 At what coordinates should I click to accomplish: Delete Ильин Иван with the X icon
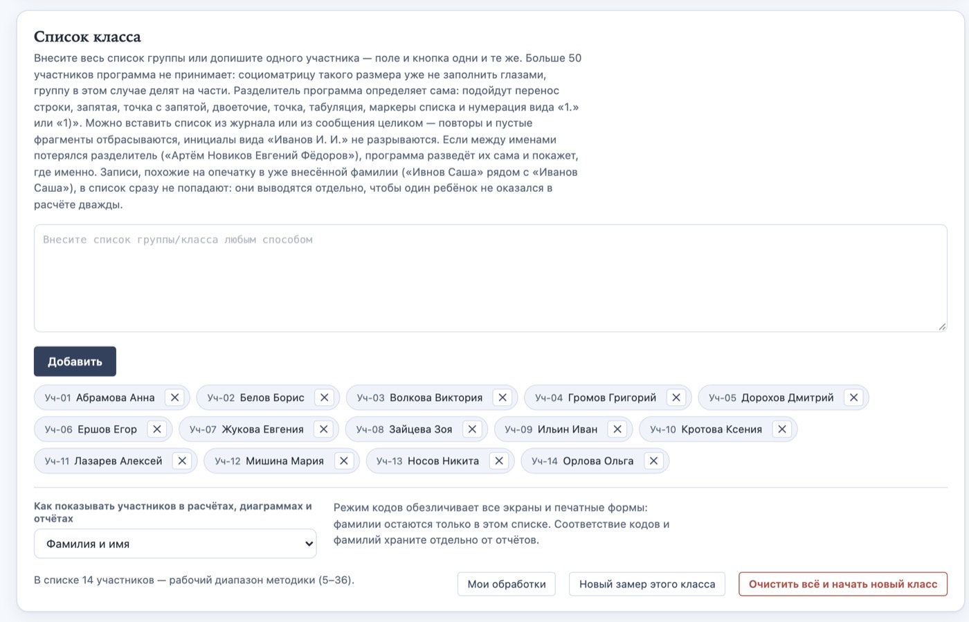(617, 429)
